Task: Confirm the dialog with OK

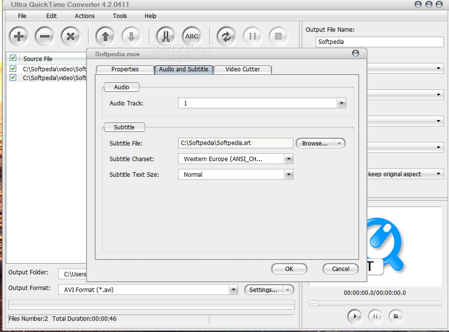Action: pyautogui.click(x=289, y=269)
